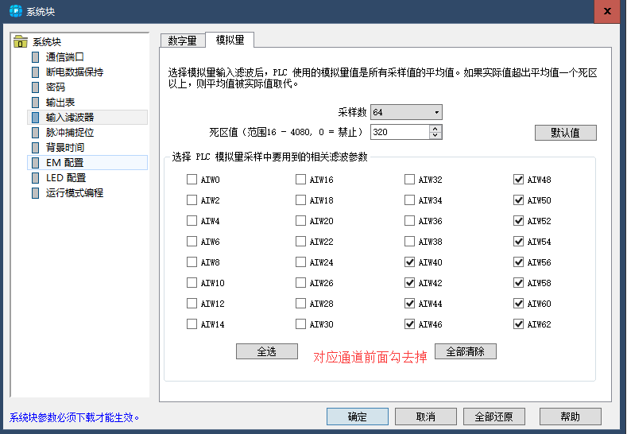This screenshot has height=434, width=627.
Task: Click the icon beside LED 配置
Action: (x=36, y=178)
